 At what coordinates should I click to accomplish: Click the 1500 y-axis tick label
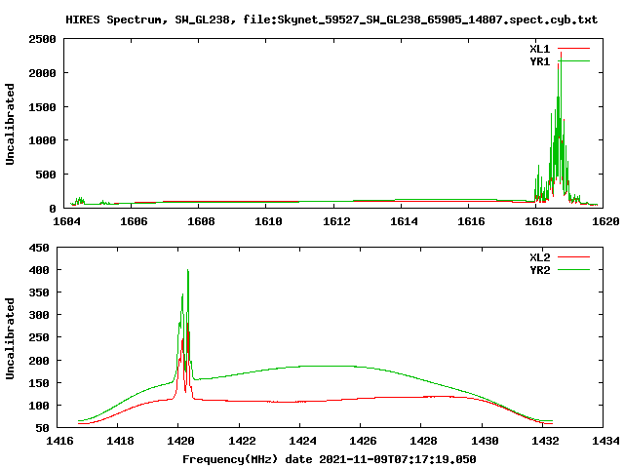[x=42, y=107]
